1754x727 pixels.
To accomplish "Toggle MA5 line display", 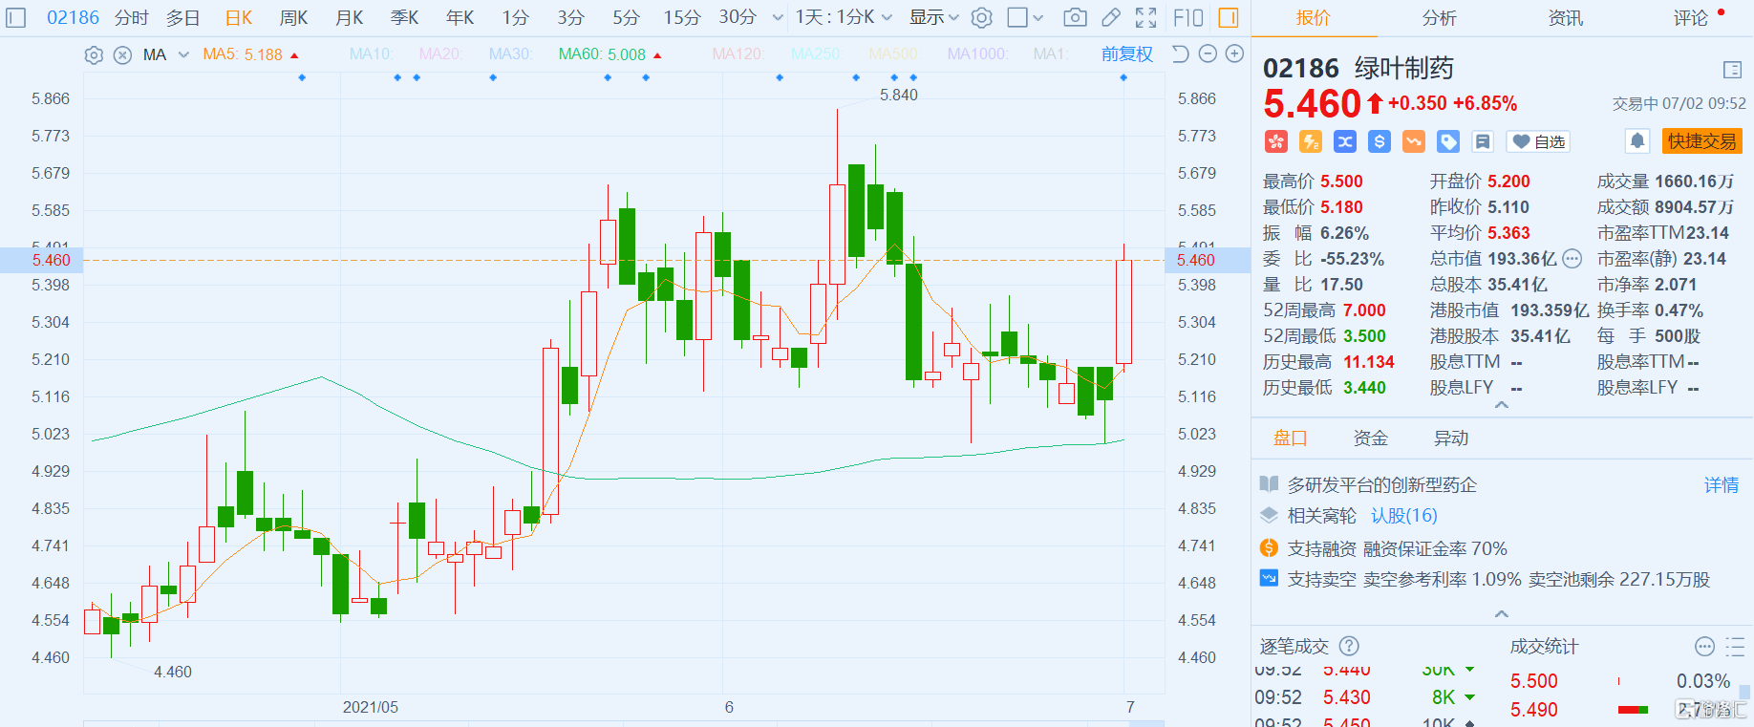I will click(x=243, y=54).
